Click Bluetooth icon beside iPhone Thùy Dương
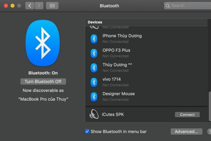This screenshot has width=211, height=141. (94, 39)
